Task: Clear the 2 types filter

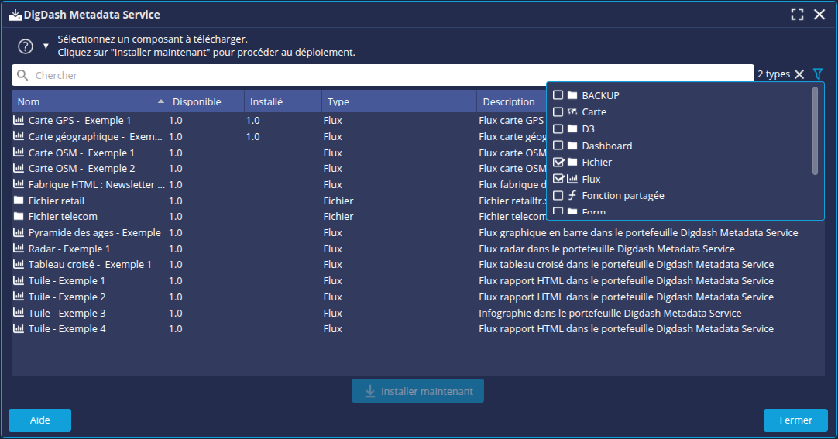Action: [799, 74]
